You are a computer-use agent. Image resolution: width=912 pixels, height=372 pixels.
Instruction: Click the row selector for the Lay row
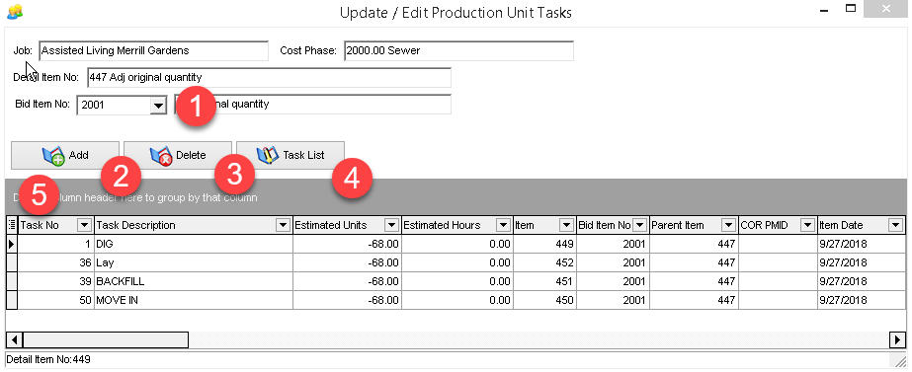[x=12, y=262]
